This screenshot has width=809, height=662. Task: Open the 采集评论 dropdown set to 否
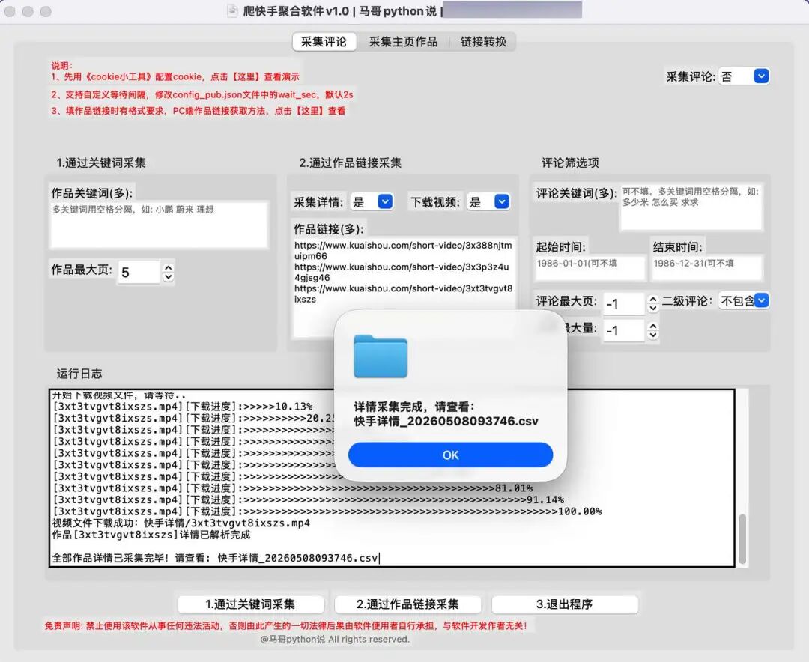[744, 76]
